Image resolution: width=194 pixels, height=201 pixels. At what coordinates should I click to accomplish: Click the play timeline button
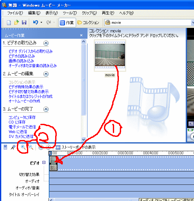click(48, 147)
